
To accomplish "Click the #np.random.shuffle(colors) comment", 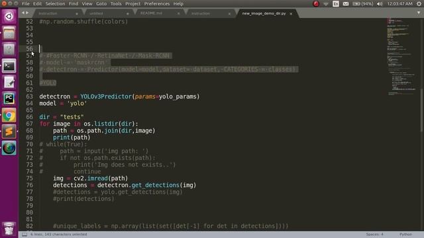I will point(83,22).
